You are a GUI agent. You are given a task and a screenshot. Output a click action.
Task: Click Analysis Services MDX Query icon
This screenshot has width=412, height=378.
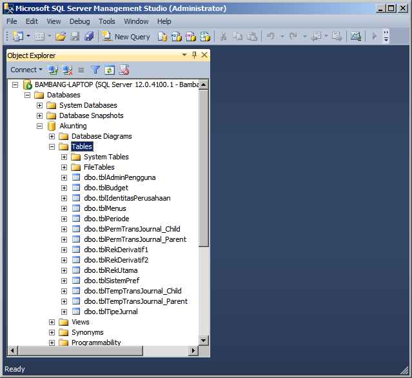pos(177,36)
